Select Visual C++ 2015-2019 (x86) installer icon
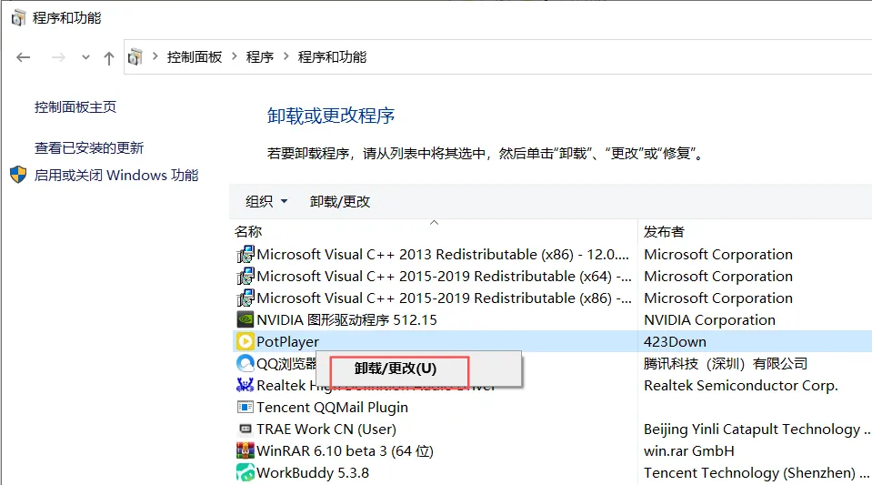 click(246, 298)
